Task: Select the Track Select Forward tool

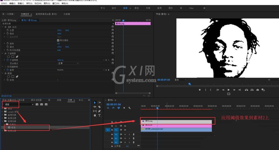Action: (x=99, y=103)
